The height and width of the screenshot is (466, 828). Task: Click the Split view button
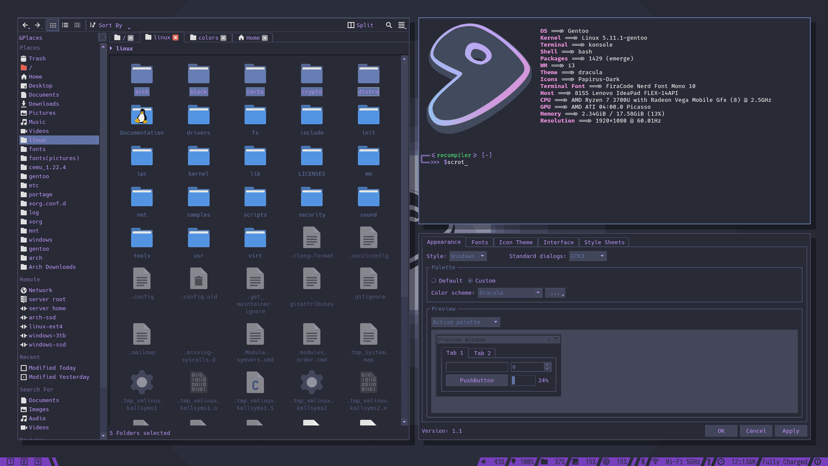click(360, 25)
